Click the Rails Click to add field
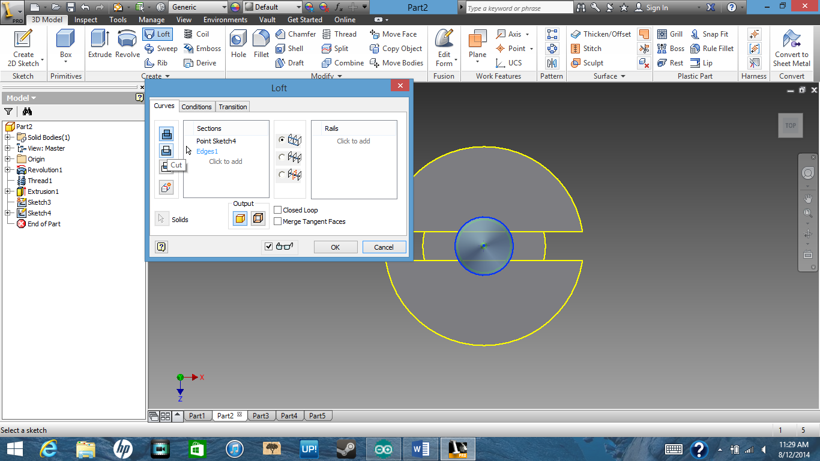 (354, 141)
